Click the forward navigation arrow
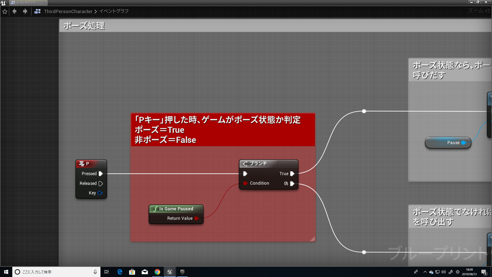 (x=25, y=11)
